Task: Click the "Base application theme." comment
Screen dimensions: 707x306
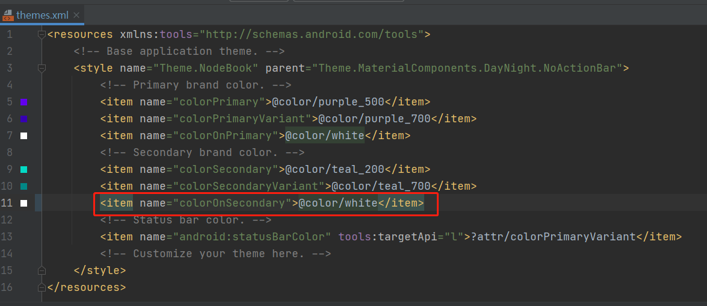Action: pyautogui.click(x=179, y=51)
